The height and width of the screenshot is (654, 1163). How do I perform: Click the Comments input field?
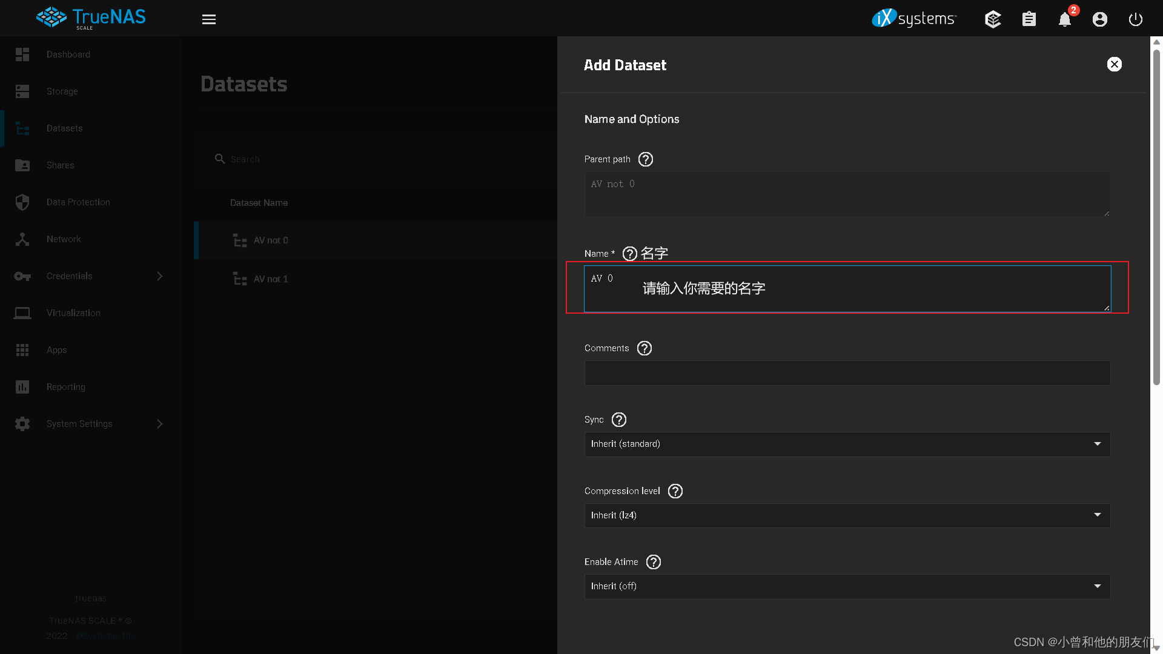[x=847, y=373]
